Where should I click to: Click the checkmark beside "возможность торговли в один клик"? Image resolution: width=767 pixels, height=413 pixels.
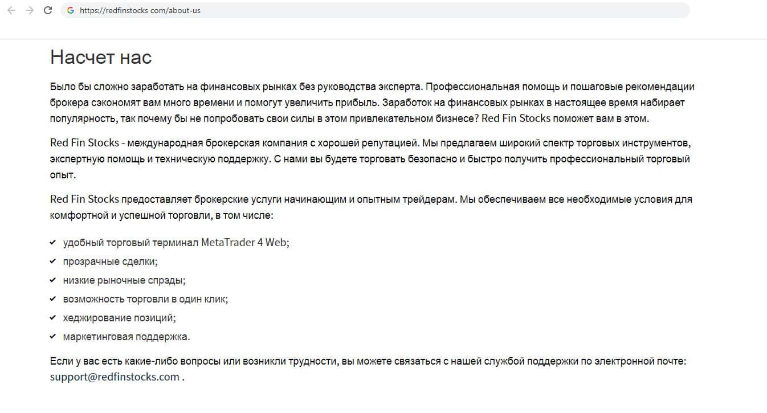pos(53,298)
